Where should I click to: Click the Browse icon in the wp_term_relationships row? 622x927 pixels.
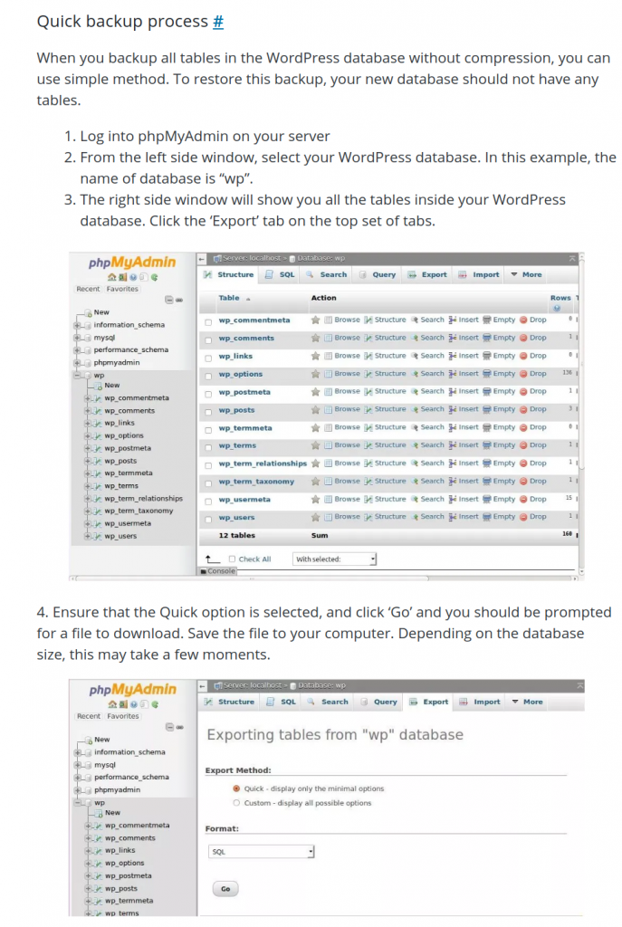[328, 463]
